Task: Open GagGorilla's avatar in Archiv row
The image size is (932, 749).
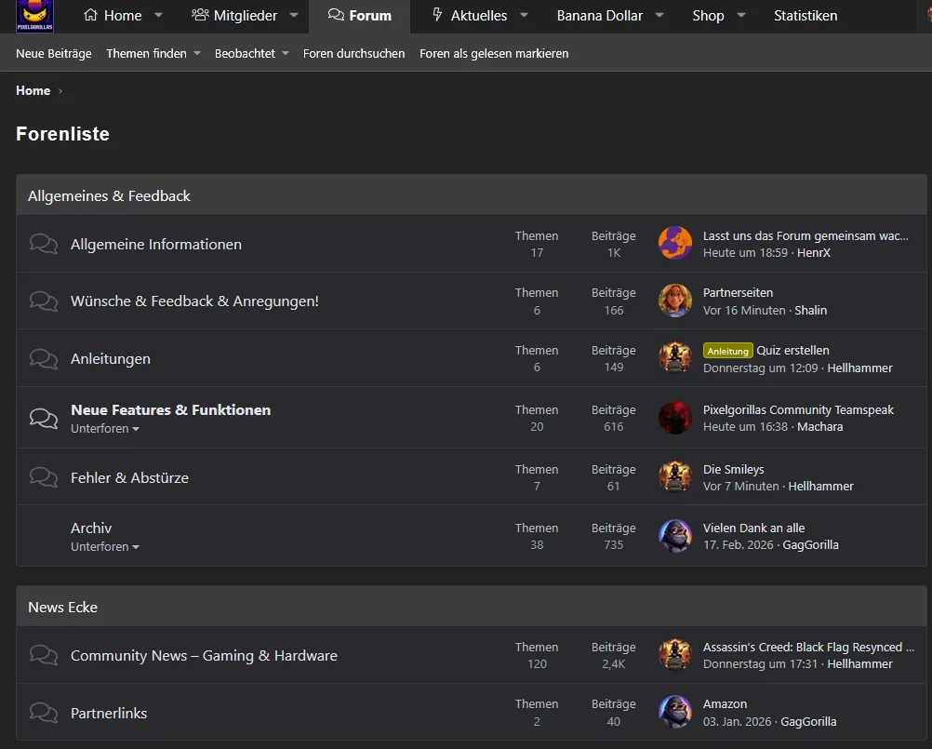Action: click(675, 536)
